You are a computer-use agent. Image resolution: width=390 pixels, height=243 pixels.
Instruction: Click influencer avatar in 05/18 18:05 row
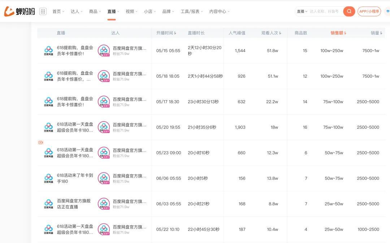[104, 76]
